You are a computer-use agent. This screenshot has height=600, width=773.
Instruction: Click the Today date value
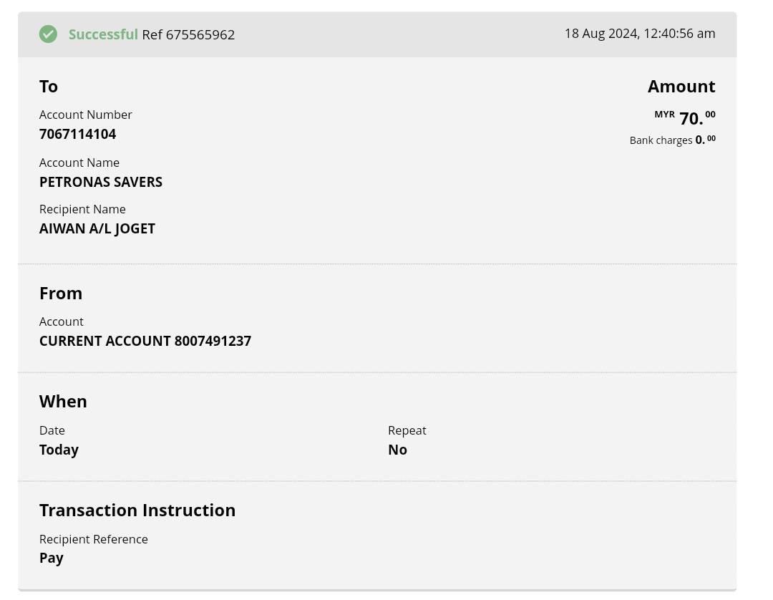(x=59, y=450)
